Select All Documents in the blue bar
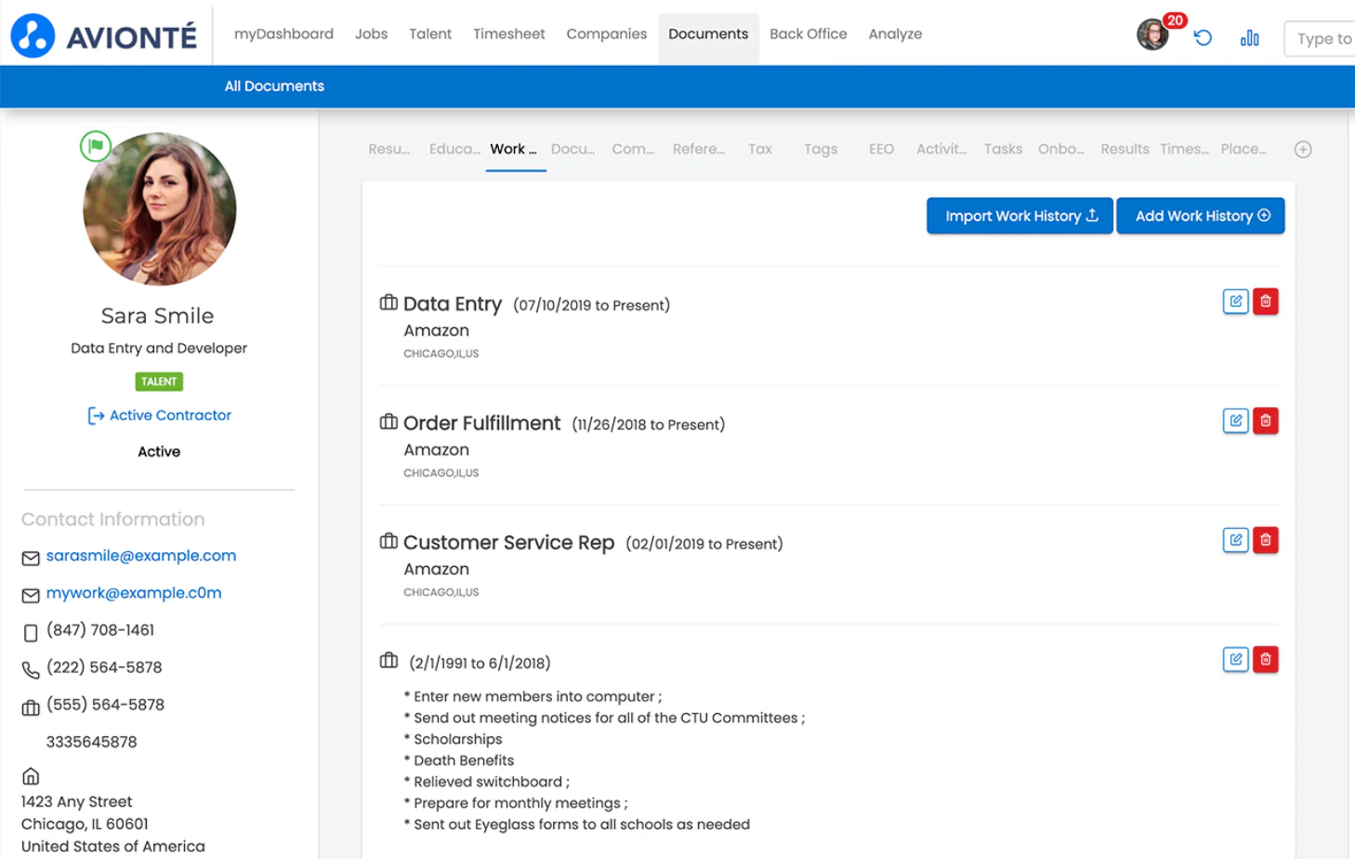This screenshot has width=1355, height=859. tap(274, 86)
